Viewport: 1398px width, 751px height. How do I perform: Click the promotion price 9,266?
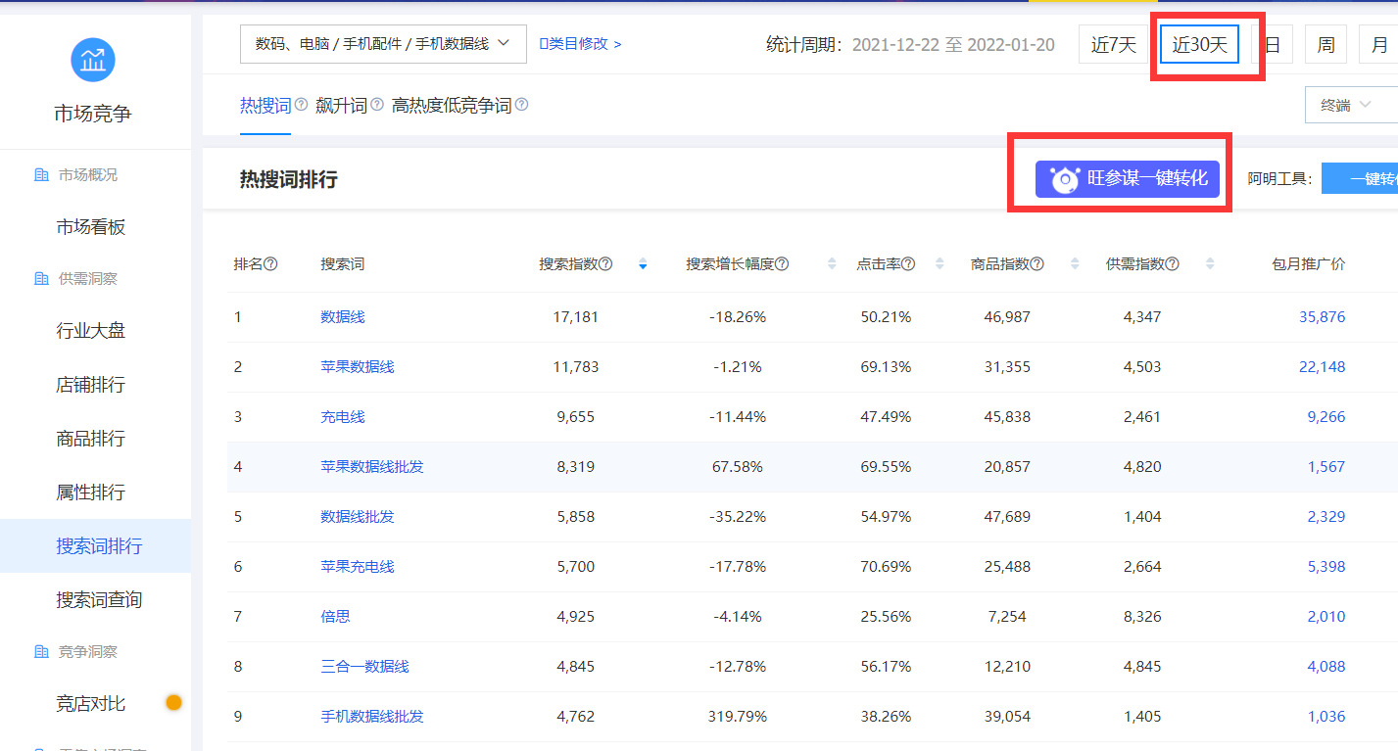point(1326,417)
